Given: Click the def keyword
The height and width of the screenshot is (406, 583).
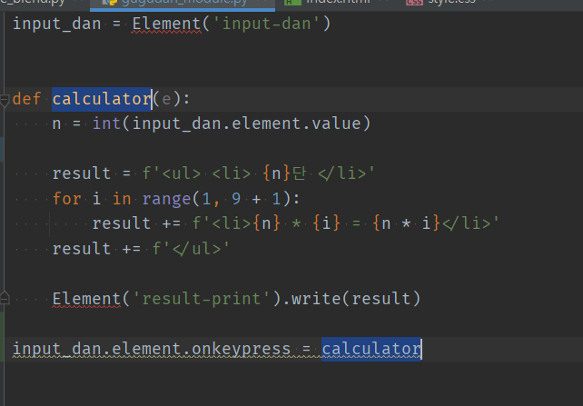Looking at the screenshot, I should click(x=26, y=99).
